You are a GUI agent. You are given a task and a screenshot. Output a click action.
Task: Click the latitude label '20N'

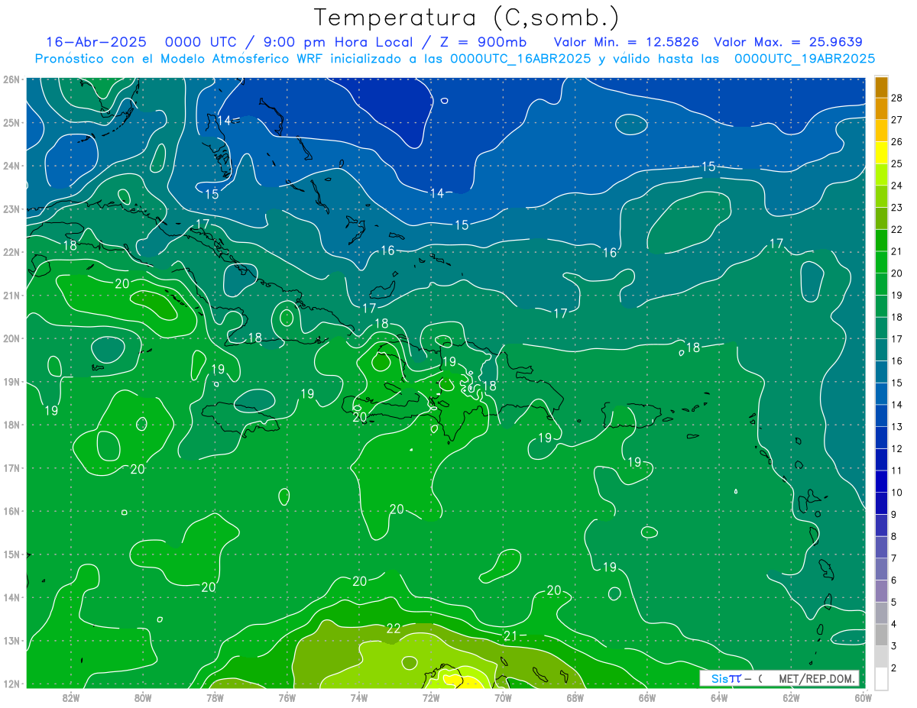[11, 338]
